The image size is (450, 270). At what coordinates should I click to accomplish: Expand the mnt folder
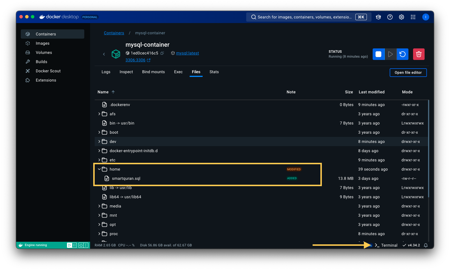(x=99, y=215)
